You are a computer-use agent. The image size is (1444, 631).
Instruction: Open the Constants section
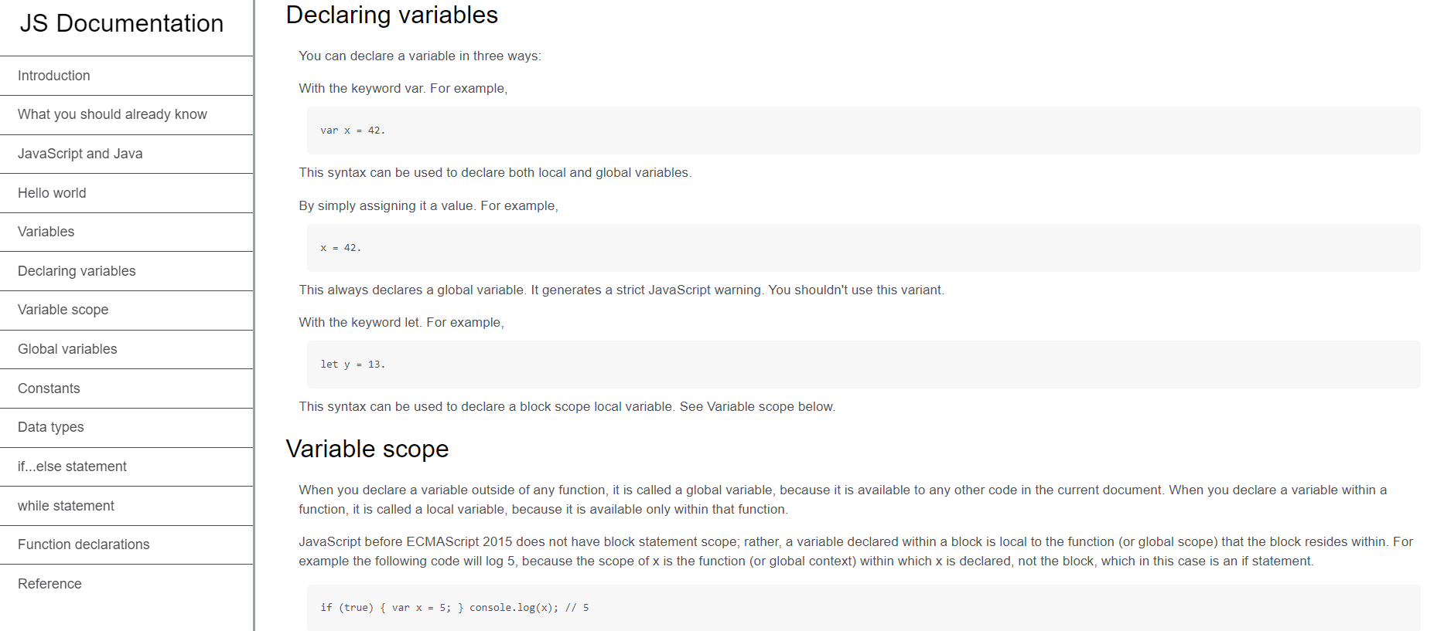coord(49,388)
